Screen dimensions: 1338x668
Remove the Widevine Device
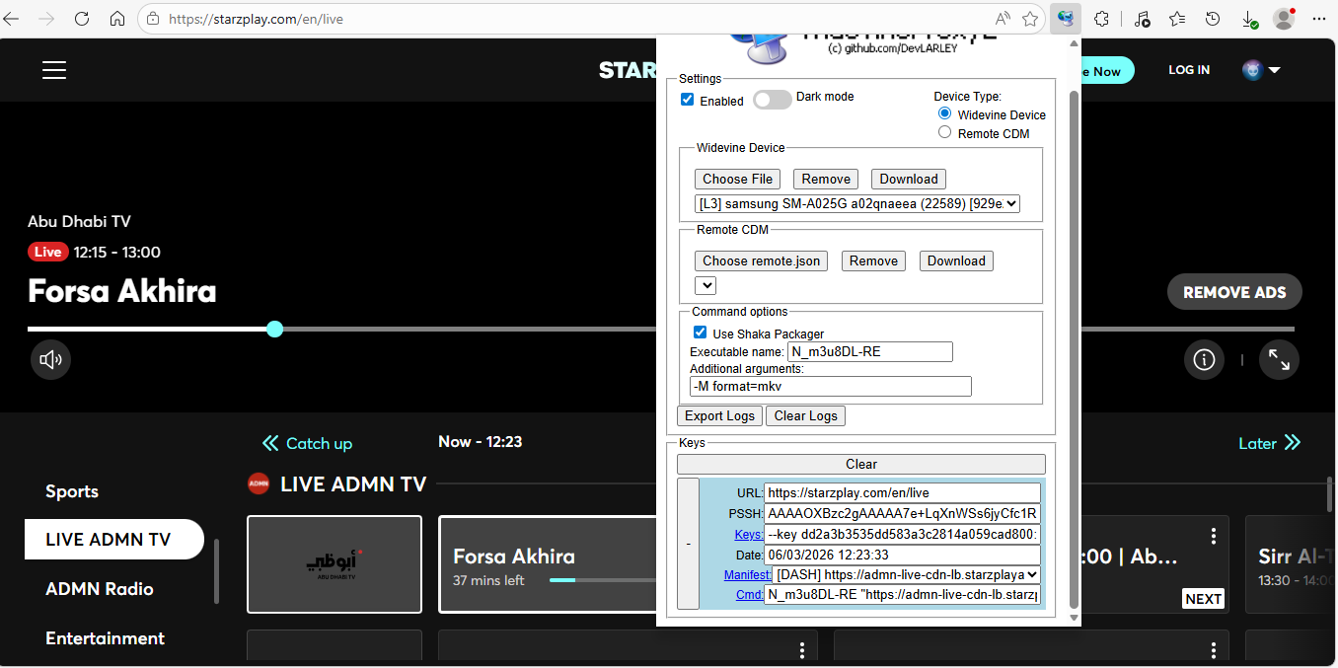point(826,179)
